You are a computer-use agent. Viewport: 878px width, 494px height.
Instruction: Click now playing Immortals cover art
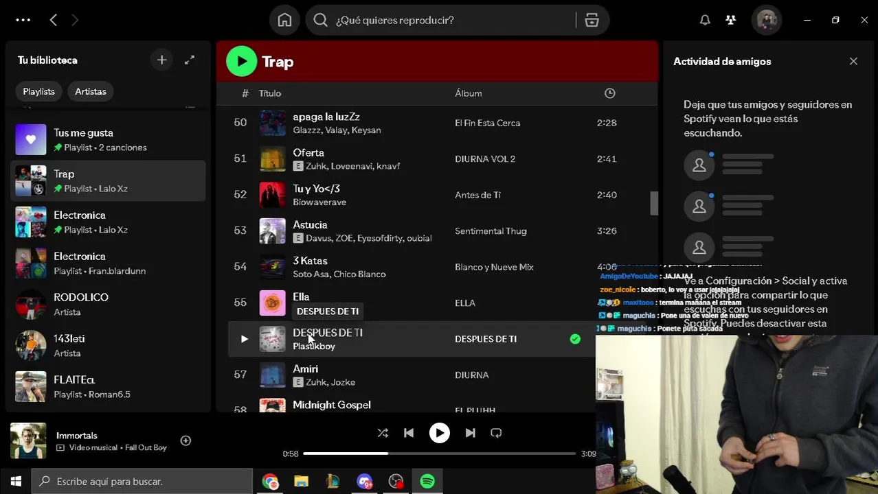(28, 440)
